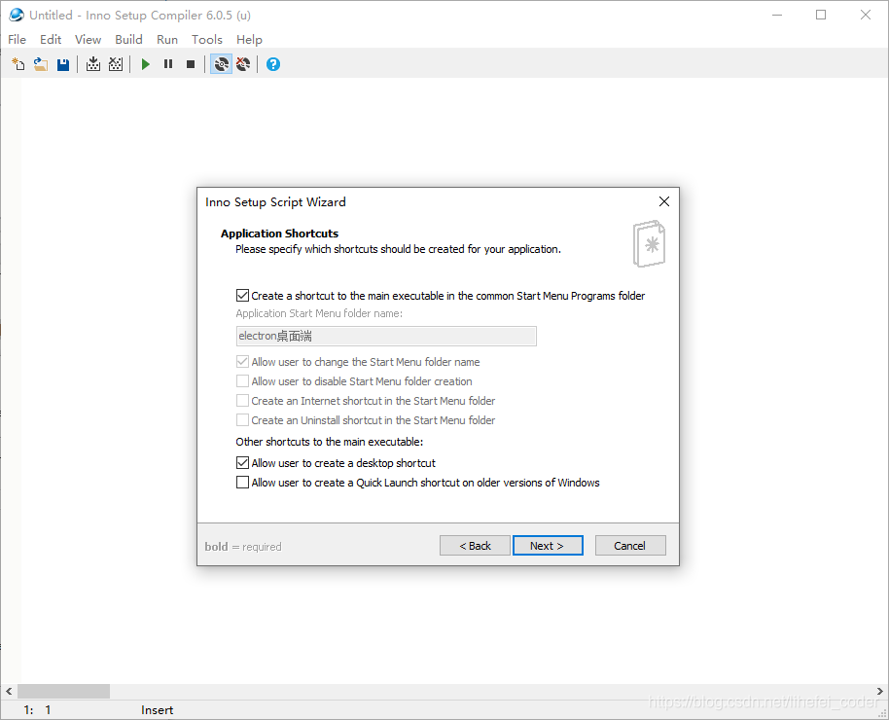Open the Build menu
The image size is (889, 720).
click(x=128, y=39)
